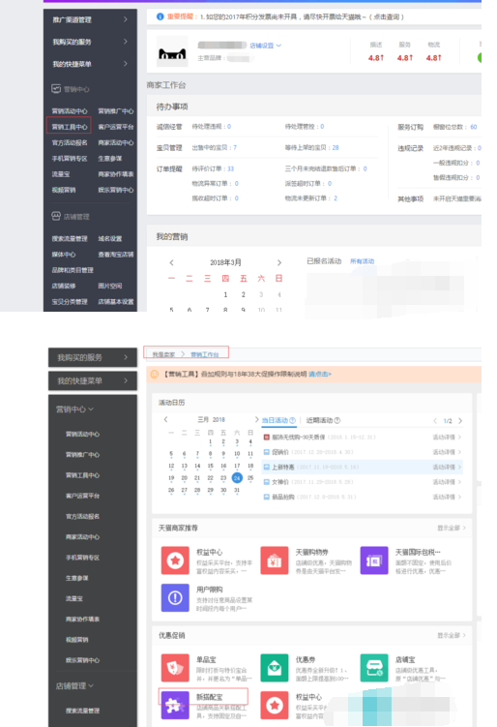The width and height of the screenshot is (497, 727).
Task: Go to next page of activity list 1/2
Action: (460, 421)
